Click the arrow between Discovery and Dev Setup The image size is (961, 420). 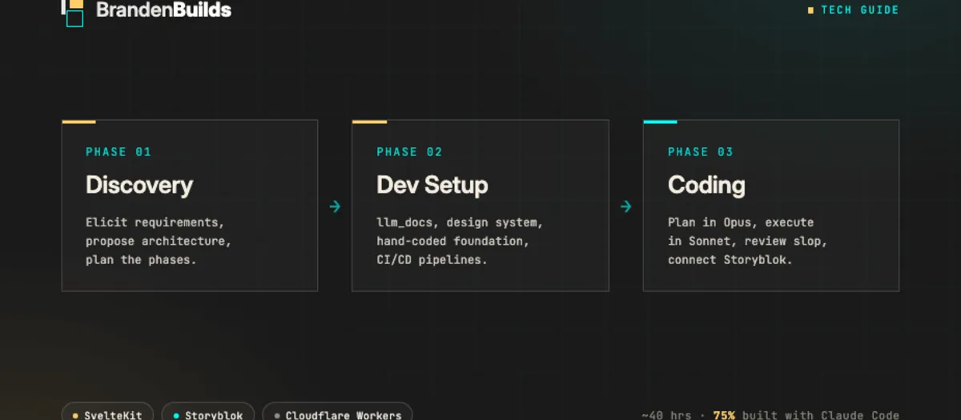[x=335, y=206]
